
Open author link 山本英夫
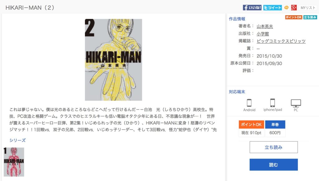(x=265, y=26)
